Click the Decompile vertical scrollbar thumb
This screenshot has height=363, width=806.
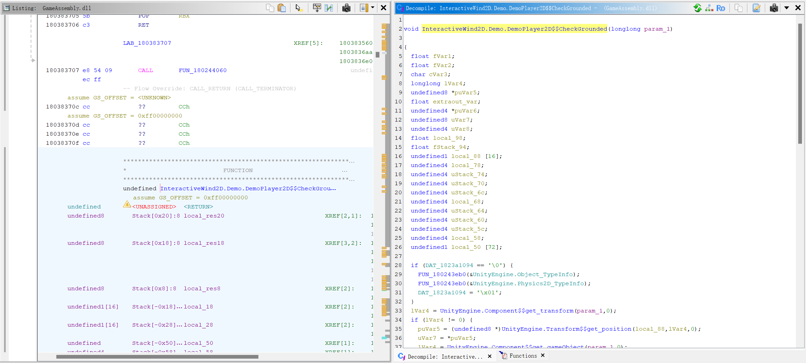(x=800, y=84)
